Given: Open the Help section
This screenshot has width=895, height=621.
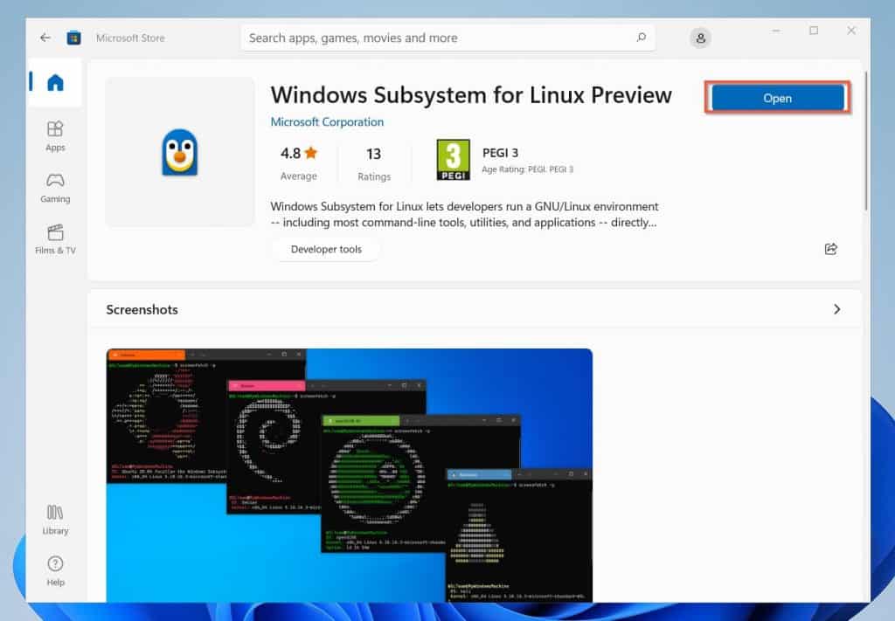Looking at the screenshot, I should tap(55, 571).
